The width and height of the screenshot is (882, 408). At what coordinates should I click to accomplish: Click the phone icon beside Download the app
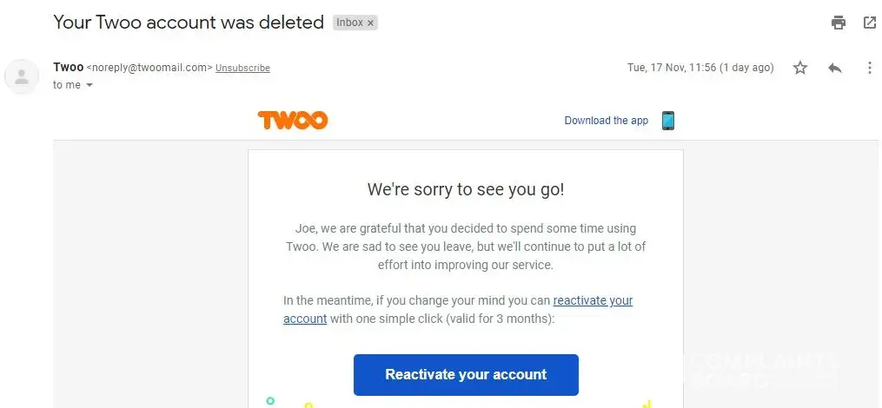click(x=667, y=121)
